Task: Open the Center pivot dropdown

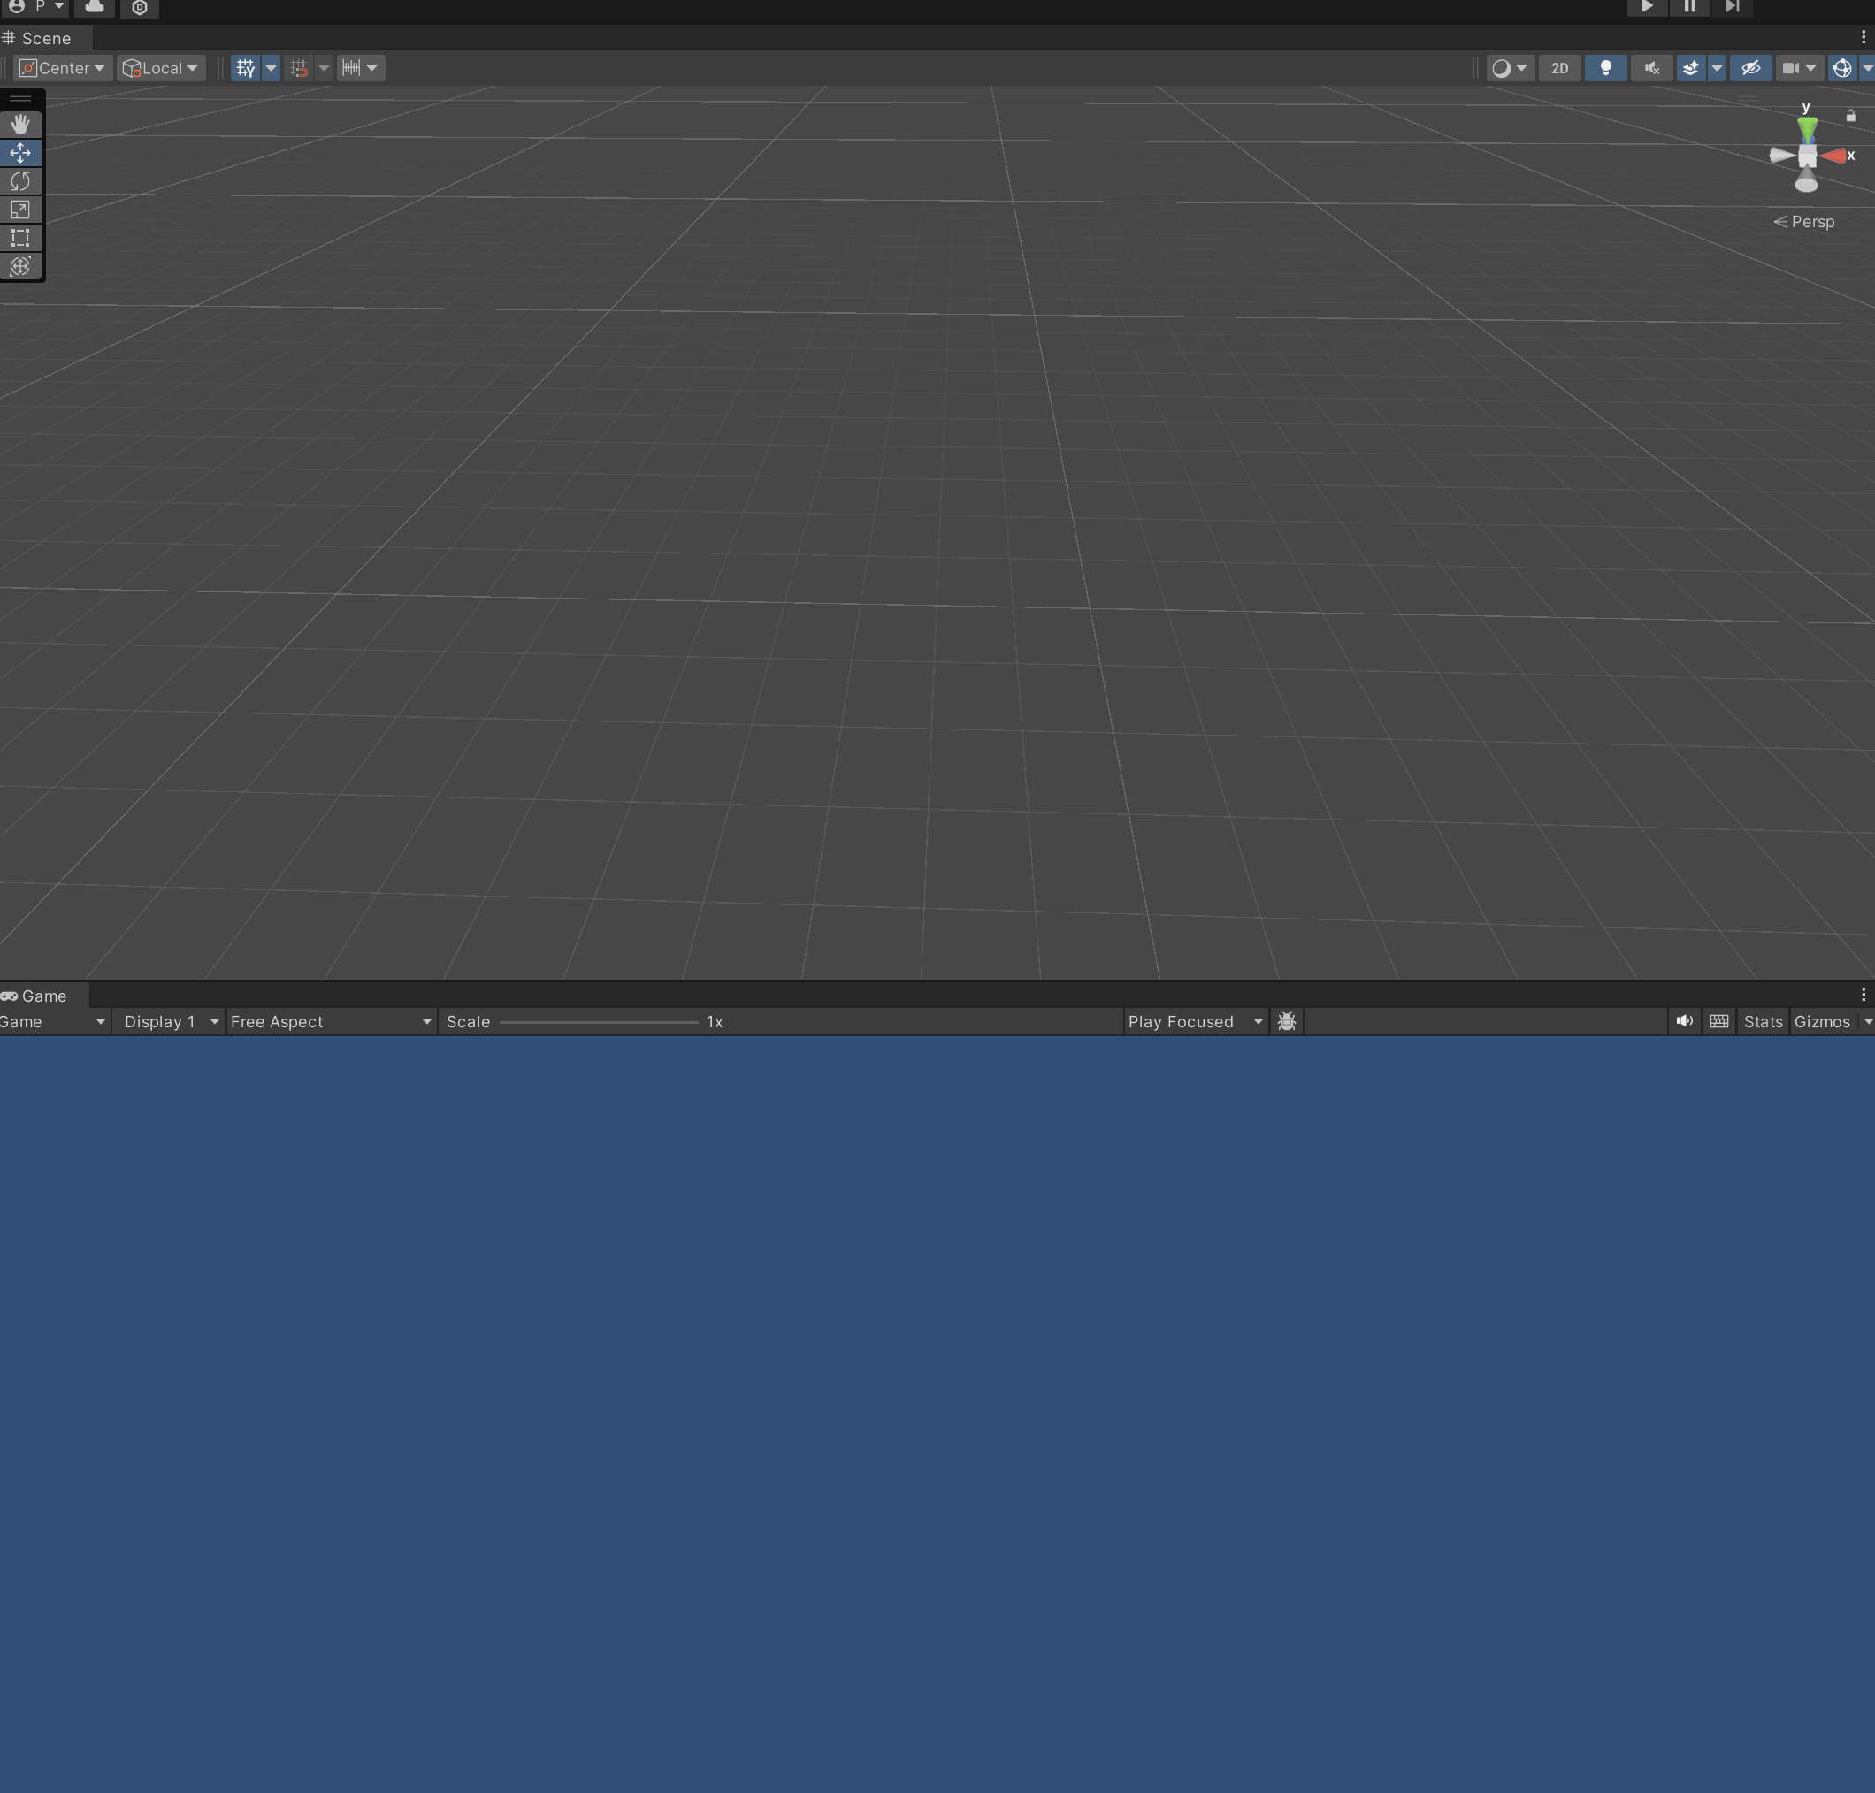Action: click(x=63, y=68)
